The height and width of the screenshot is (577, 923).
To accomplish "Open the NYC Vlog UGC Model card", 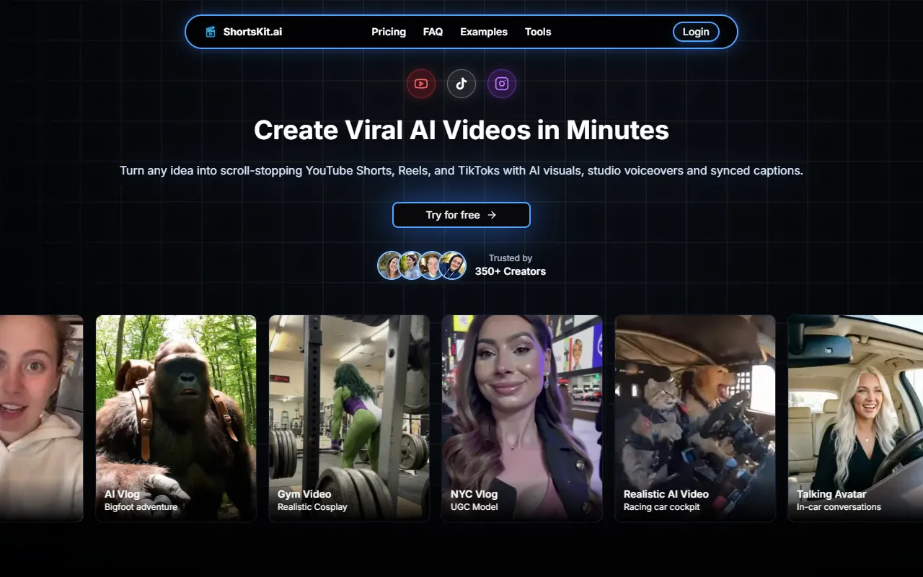I will click(x=522, y=418).
